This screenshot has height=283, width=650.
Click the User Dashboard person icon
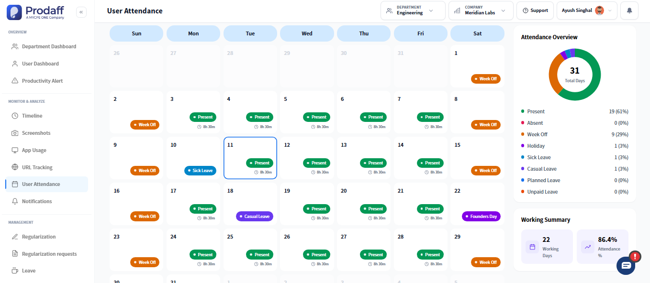[15, 64]
